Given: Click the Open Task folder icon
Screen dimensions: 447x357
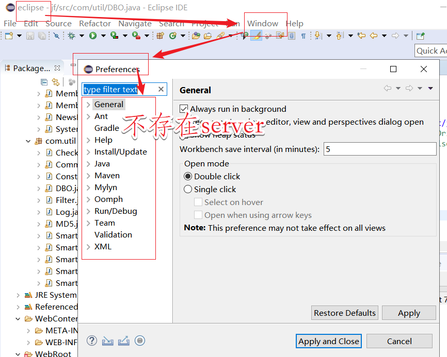Looking at the screenshot, I should pos(208,36).
